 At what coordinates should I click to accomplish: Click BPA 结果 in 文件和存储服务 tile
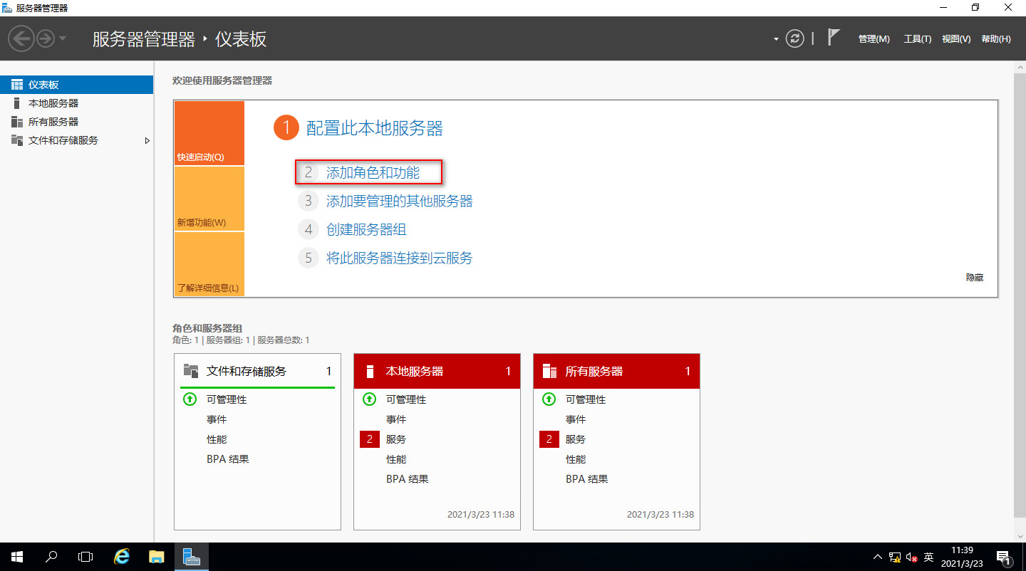coord(228,459)
